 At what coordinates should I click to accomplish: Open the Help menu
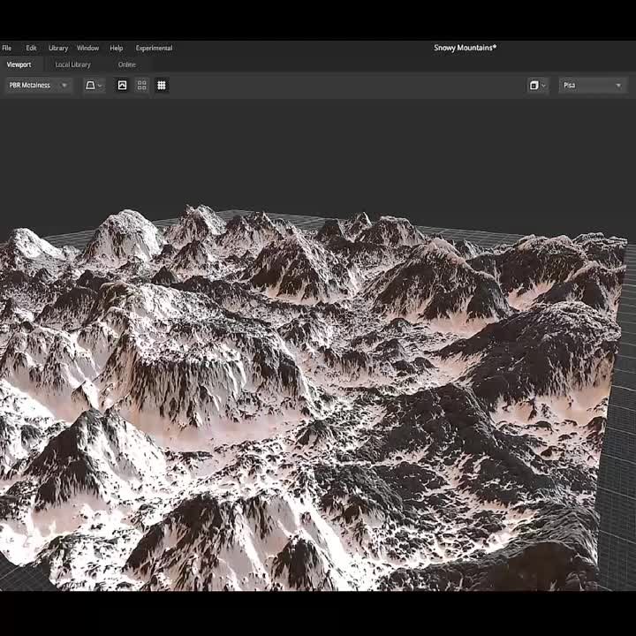[x=116, y=48]
